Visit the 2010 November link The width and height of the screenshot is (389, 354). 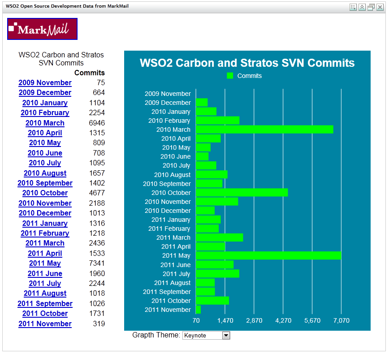(45, 203)
